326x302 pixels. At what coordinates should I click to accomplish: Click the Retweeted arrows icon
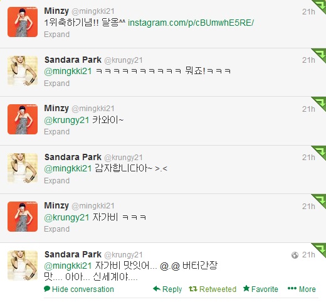[193, 289]
